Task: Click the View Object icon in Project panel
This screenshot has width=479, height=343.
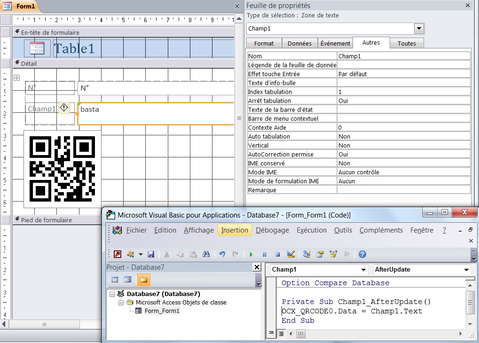Action: [x=128, y=280]
